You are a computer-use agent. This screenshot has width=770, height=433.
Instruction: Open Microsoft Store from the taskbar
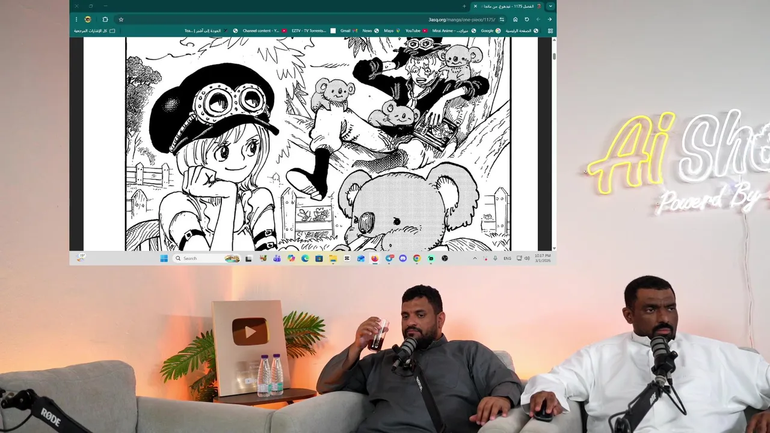tap(319, 258)
